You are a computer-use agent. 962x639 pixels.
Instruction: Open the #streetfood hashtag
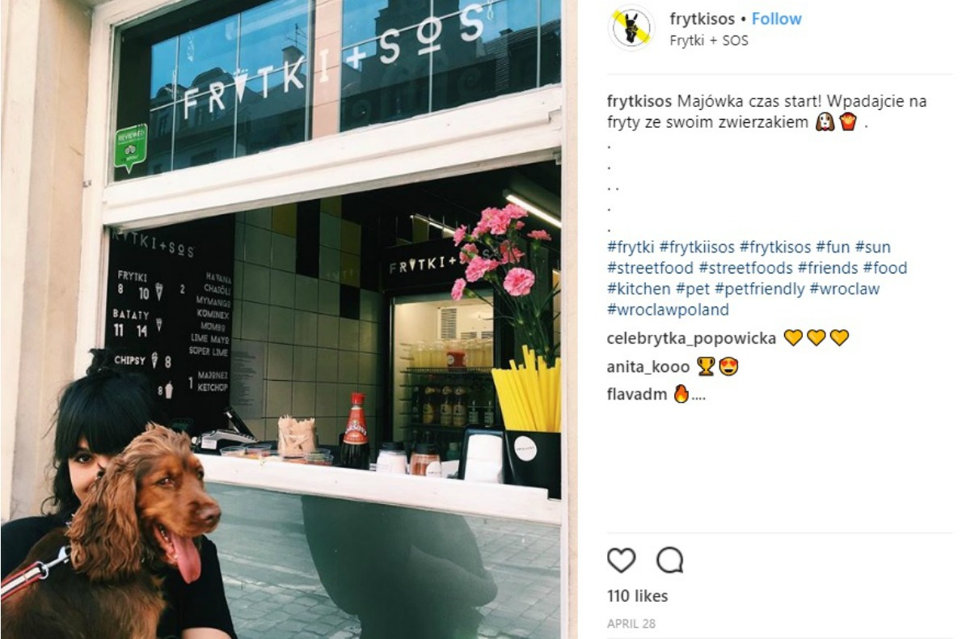point(650,268)
